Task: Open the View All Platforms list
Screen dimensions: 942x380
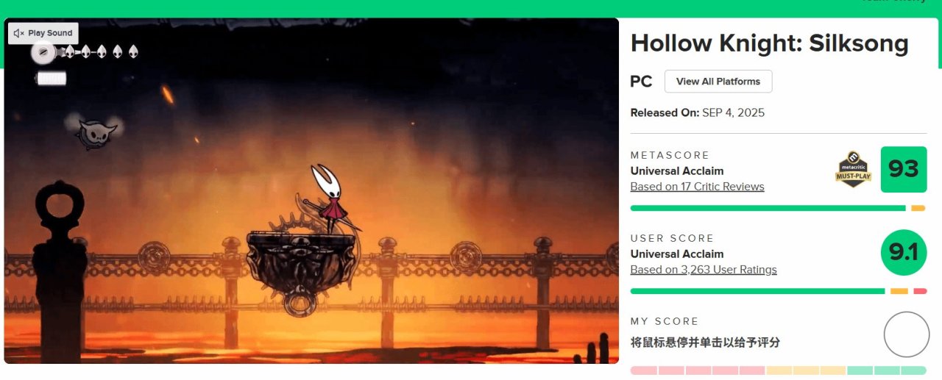Action: pos(718,82)
